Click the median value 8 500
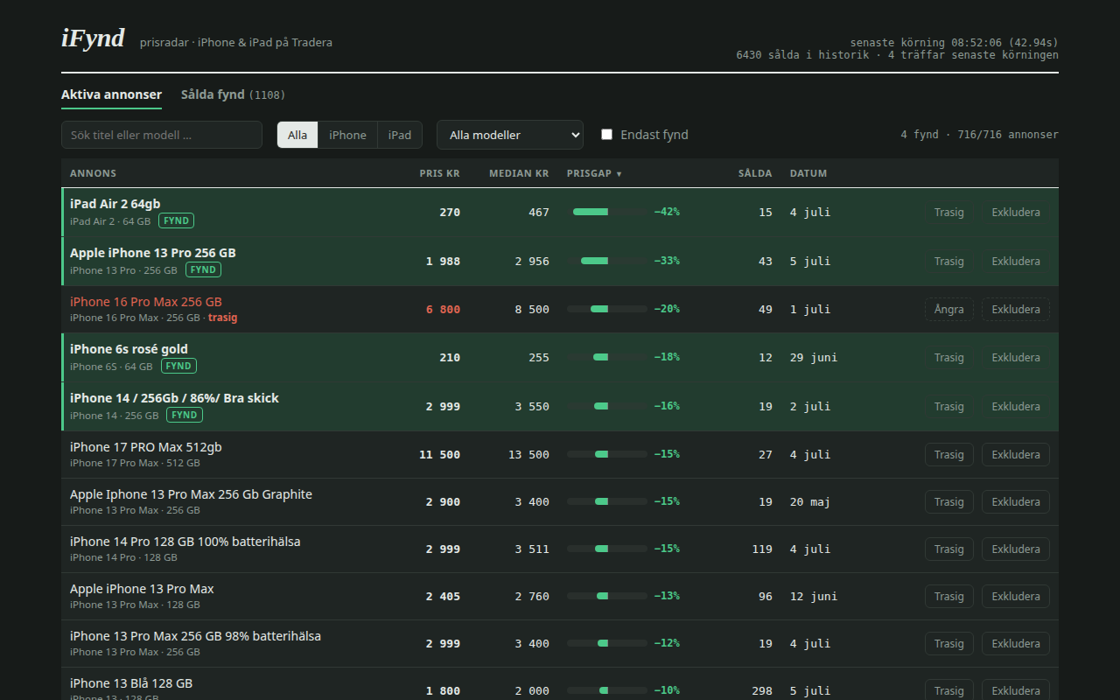The image size is (1120, 700). tap(532, 310)
